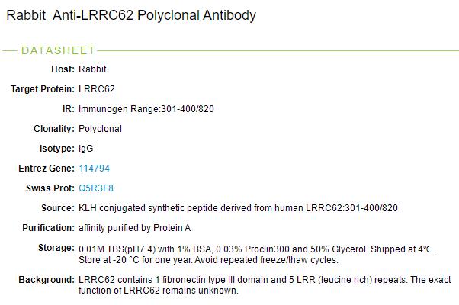The image size is (459, 305).
Task: Select the Target Protein value LRRC62
Action: 97,89
